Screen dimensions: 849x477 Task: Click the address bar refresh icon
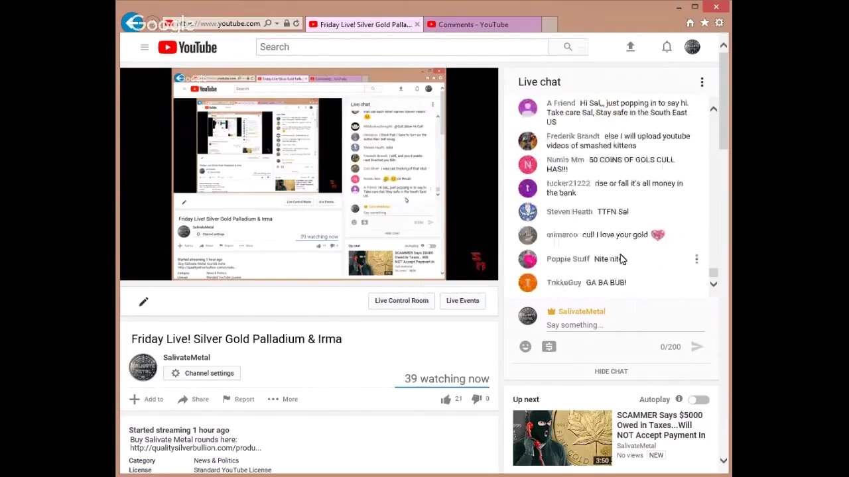296,24
